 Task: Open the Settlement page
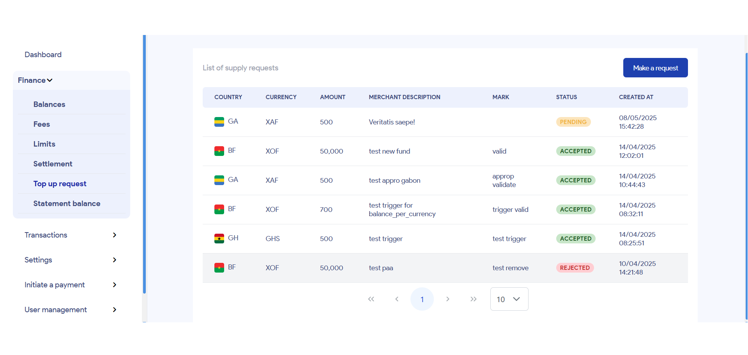pos(53,164)
